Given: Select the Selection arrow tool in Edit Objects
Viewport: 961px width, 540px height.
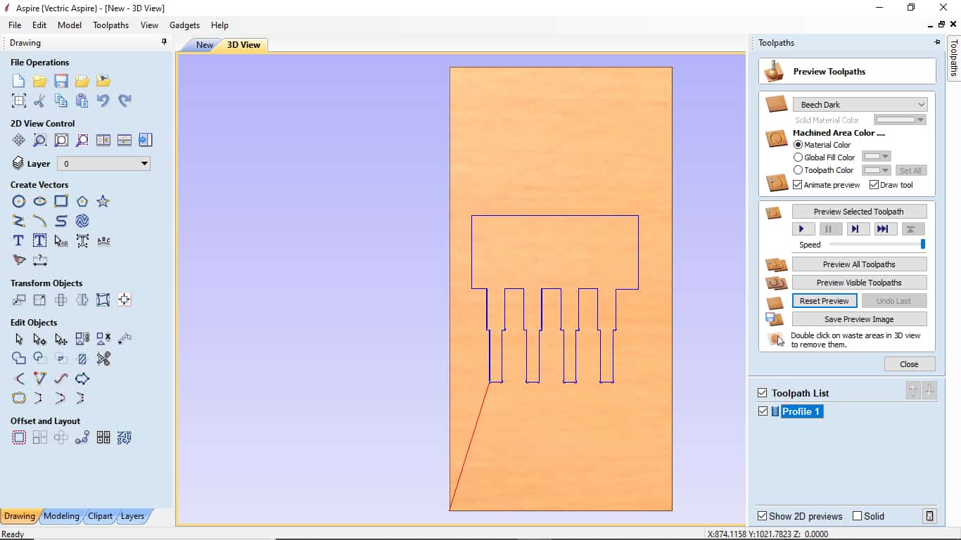Looking at the screenshot, I should (19, 339).
